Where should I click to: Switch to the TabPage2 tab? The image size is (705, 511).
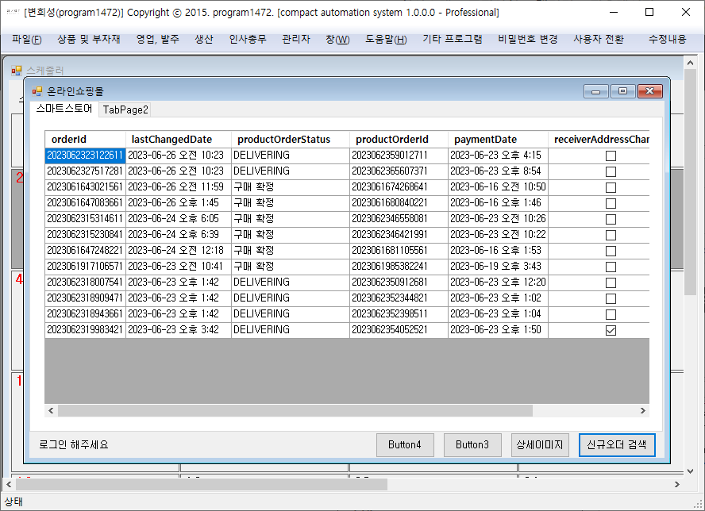coord(125,109)
